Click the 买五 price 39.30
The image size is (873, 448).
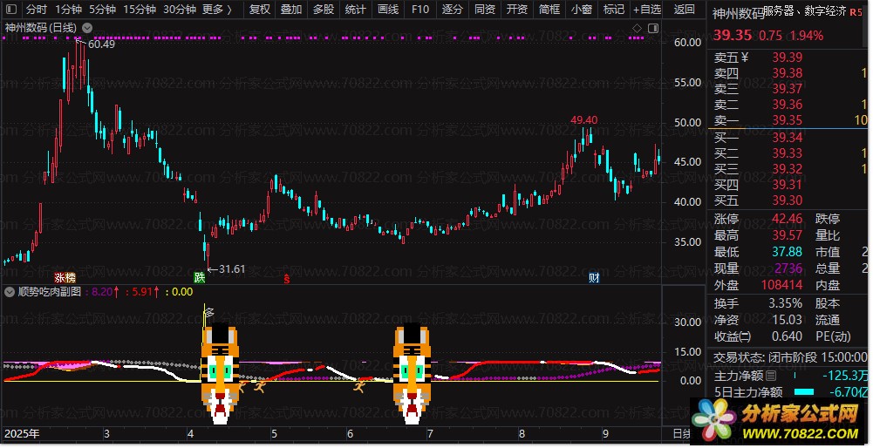coord(788,200)
